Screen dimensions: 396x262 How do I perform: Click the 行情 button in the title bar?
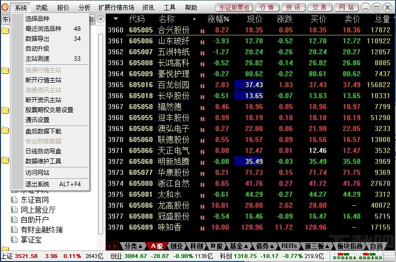tap(266, 7)
